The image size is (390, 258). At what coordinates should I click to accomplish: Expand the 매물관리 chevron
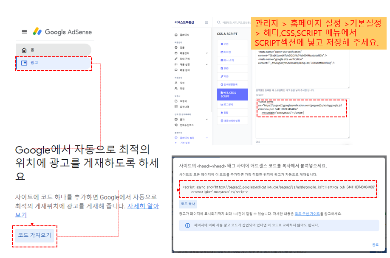207,53
